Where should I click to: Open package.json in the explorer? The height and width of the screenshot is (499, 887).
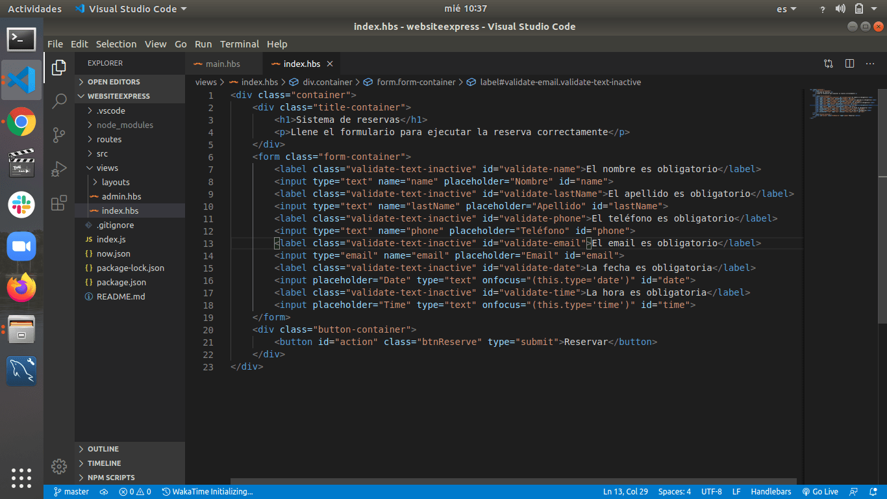(121, 282)
